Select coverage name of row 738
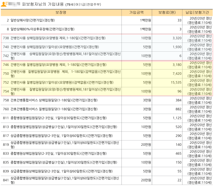 click(x=58, y=38)
